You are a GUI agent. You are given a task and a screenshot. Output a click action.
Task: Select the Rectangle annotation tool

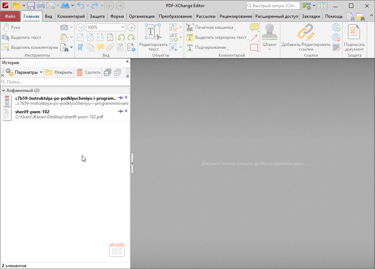point(254,47)
